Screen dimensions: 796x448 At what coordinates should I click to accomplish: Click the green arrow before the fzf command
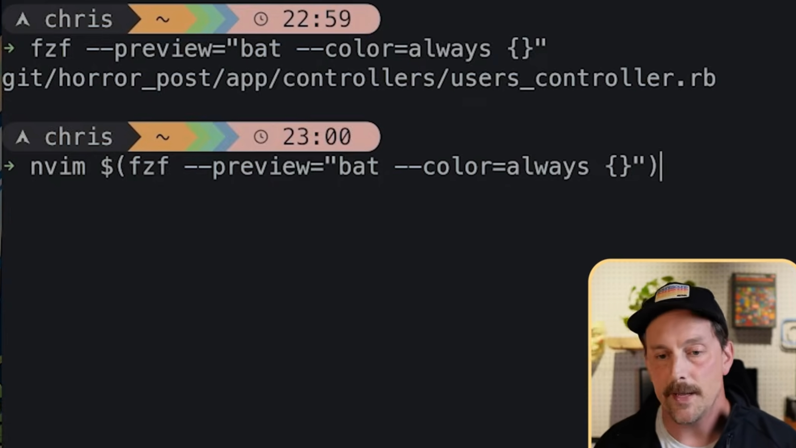[x=9, y=48]
